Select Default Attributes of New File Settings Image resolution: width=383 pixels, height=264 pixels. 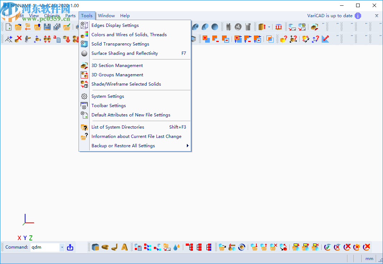click(x=135, y=115)
